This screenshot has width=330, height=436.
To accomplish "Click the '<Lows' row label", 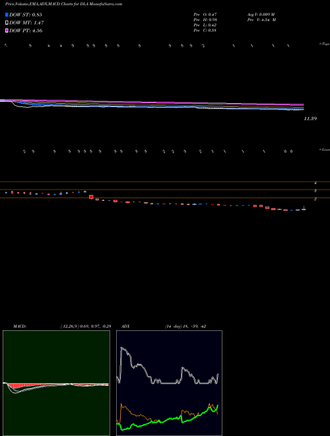I will pyautogui.click(x=325, y=149).
